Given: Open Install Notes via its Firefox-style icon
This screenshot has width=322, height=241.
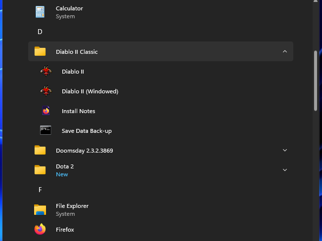Looking at the screenshot, I should [46, 111].
